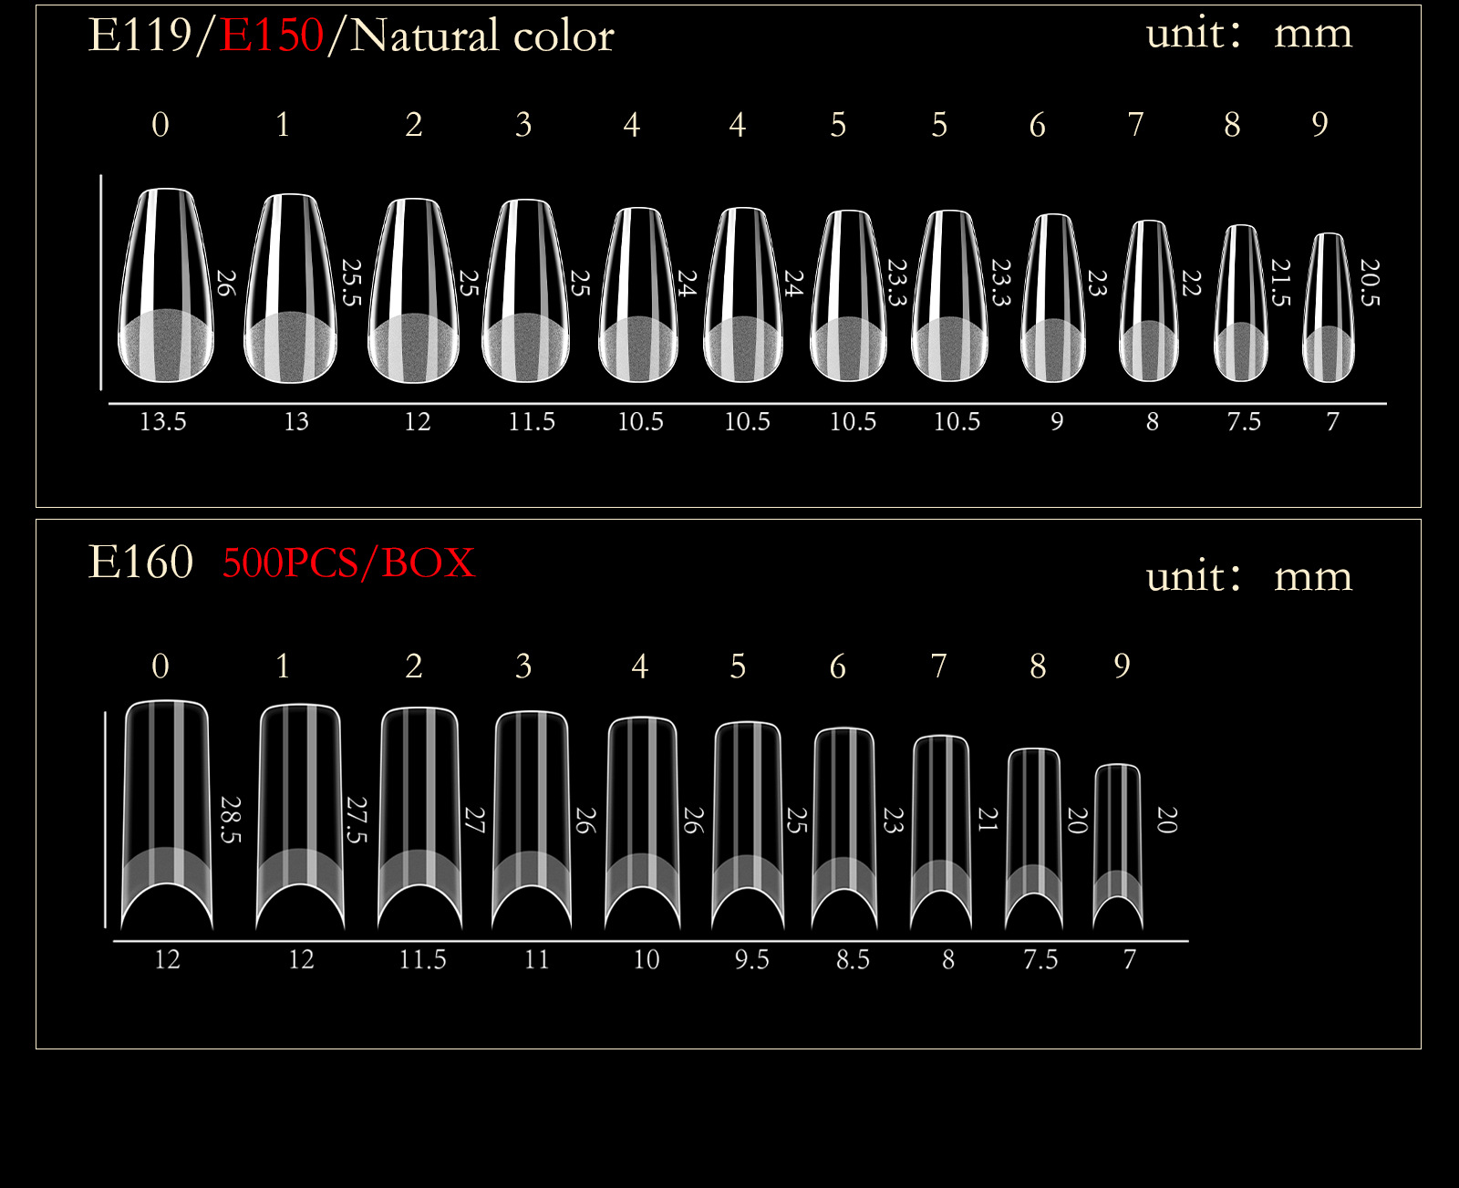Pick the size 9 square tip in the E160 chart
This screenshot has height=1188, width=1459.
(1118, 847)
